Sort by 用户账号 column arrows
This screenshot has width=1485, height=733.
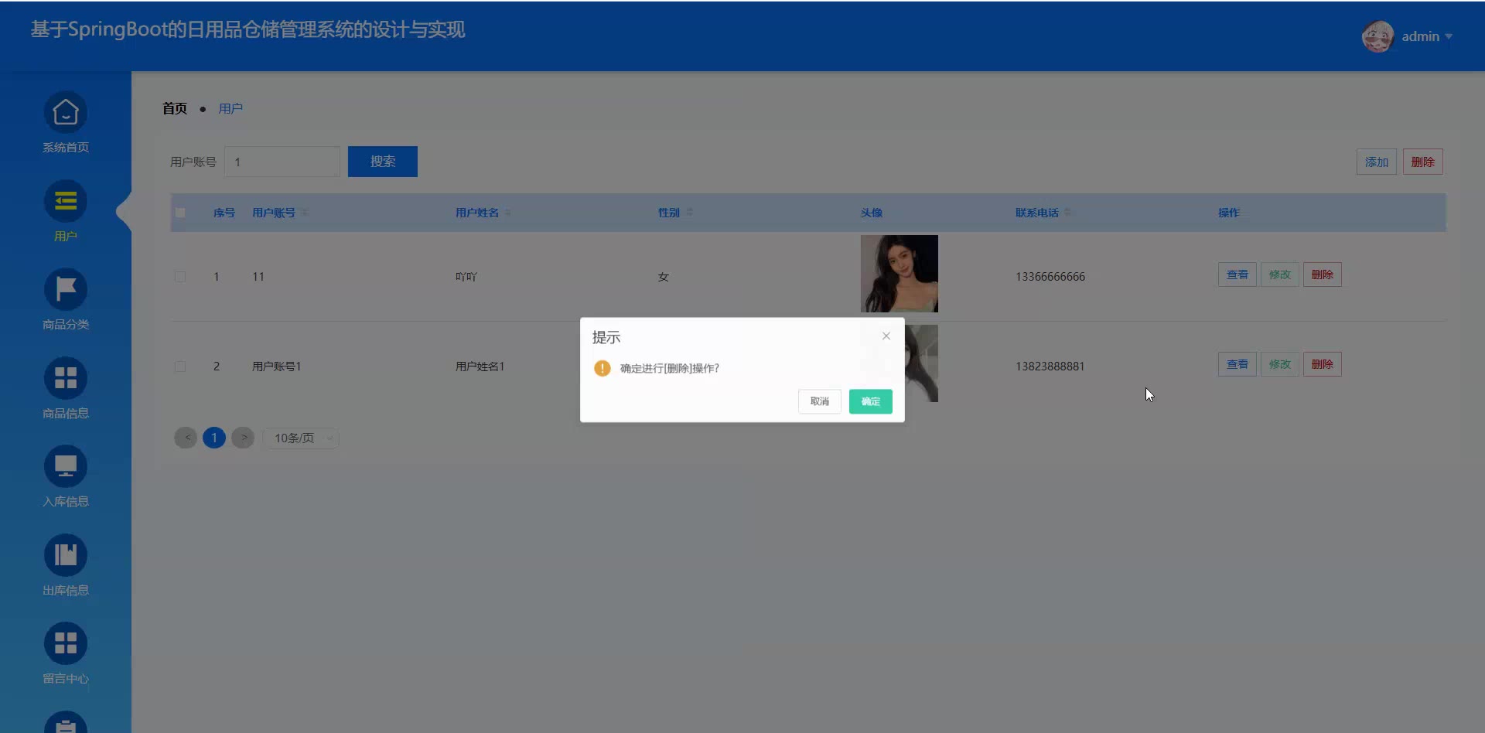[305, 213]
